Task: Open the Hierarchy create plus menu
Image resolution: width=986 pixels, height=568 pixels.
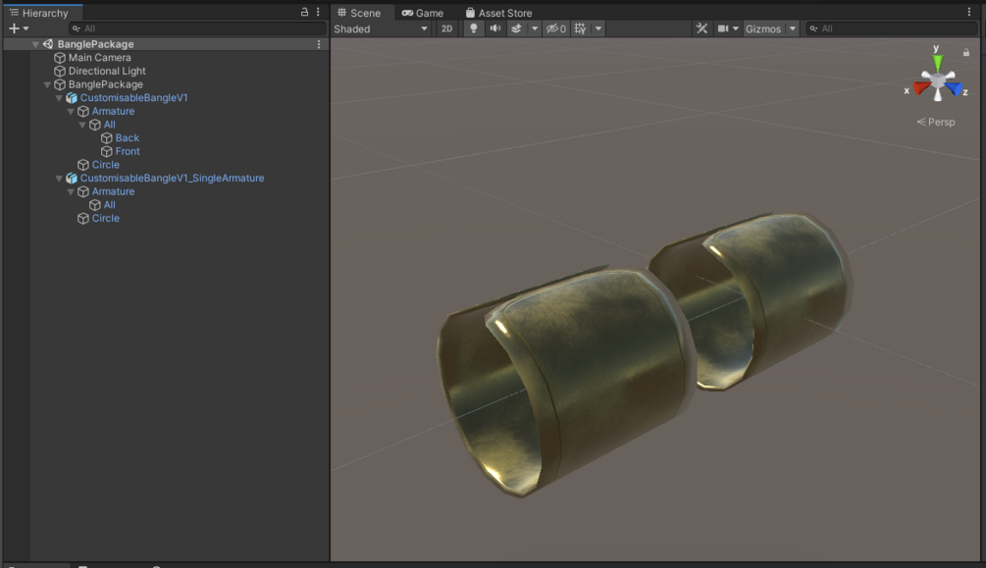Action: coord(19,28)
